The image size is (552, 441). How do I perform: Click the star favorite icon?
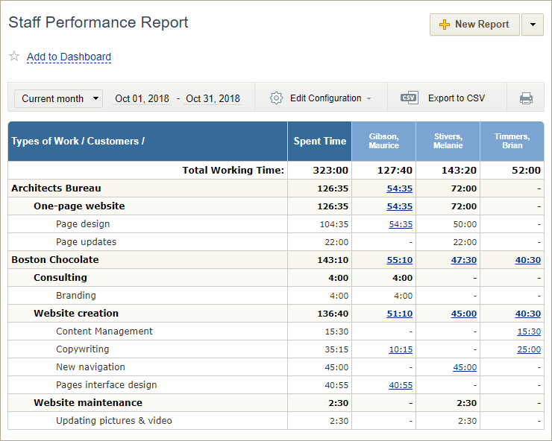coord(14,57)
